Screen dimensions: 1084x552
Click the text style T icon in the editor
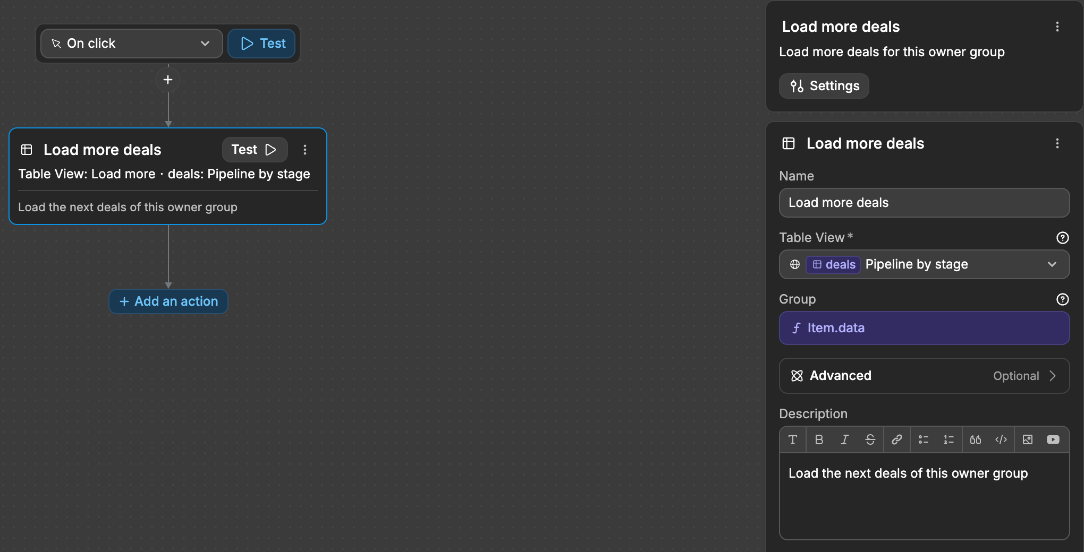coord(793,439)
